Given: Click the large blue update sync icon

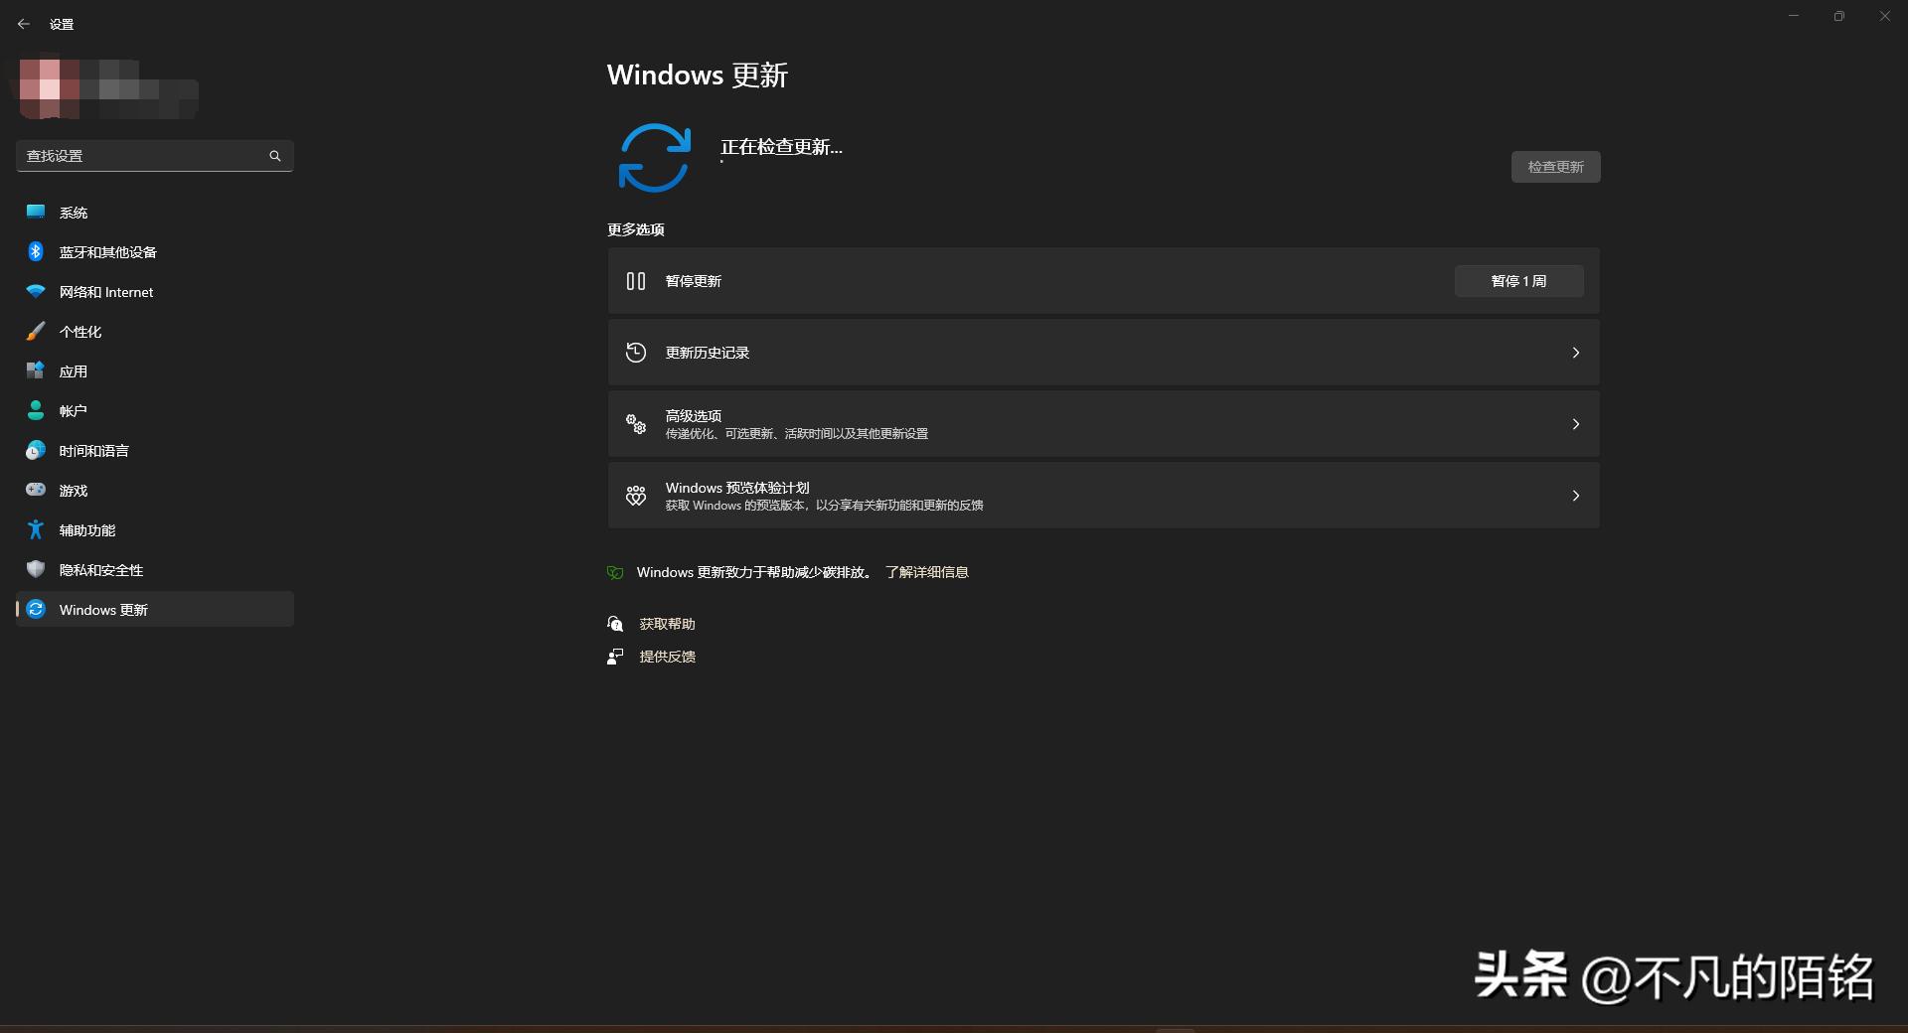Looking at the screenshot, I should [654, 157].
